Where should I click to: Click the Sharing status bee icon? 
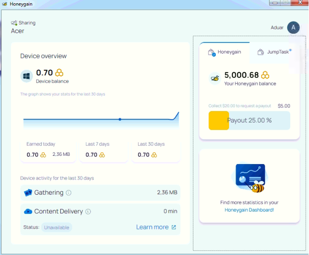pyautogui.click(x=14, y=23)
